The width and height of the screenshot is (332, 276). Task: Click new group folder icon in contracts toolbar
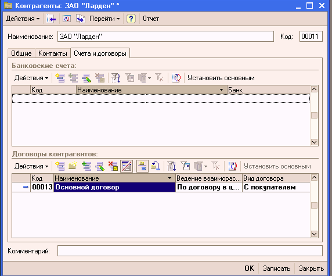(x=73, y=166)
